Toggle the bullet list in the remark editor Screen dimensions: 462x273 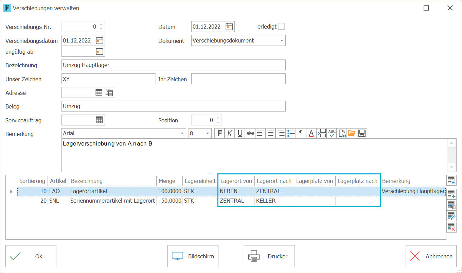tap(291, 134)
